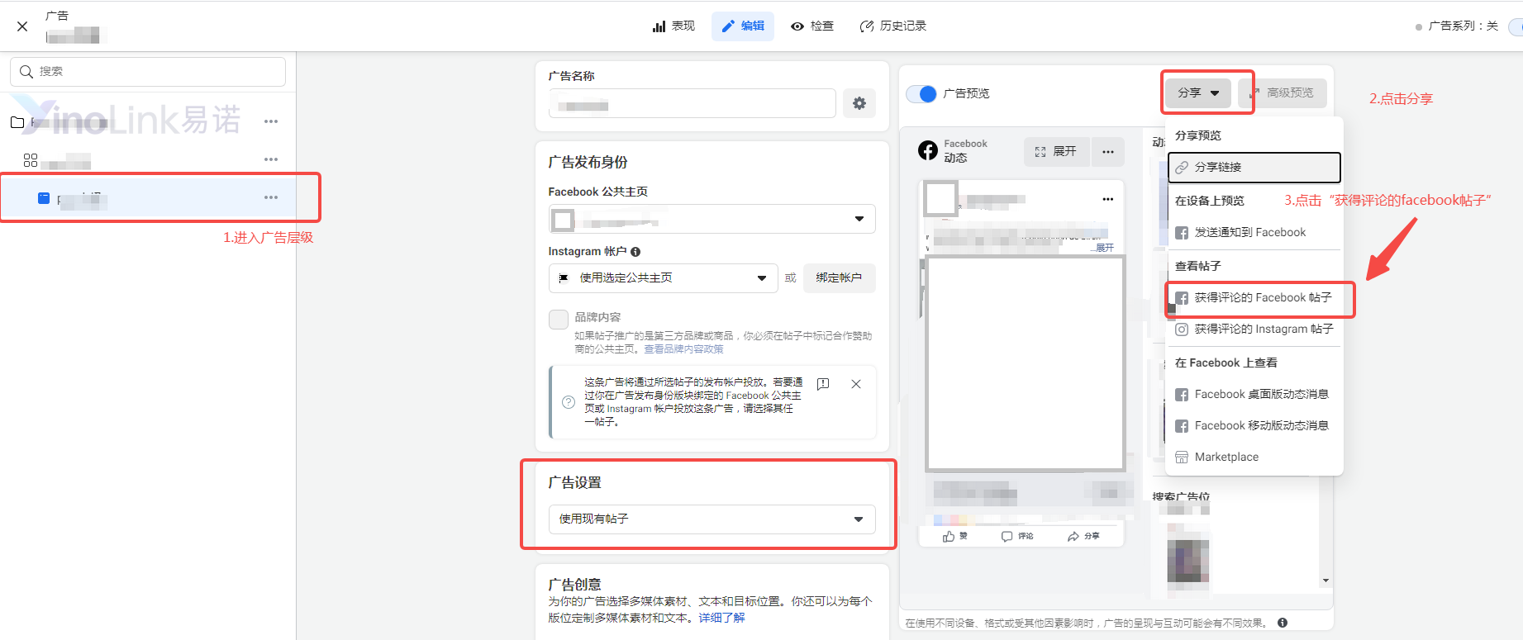This screenshot has width=1523, height=640.
Task: Expand the Facebook 公共主页 dropdown
Action: tap(712, 219)
